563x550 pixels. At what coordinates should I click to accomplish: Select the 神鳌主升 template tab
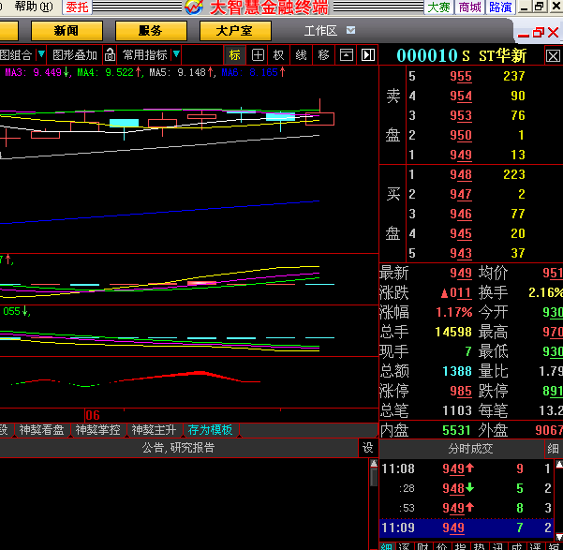pos(155,430)
